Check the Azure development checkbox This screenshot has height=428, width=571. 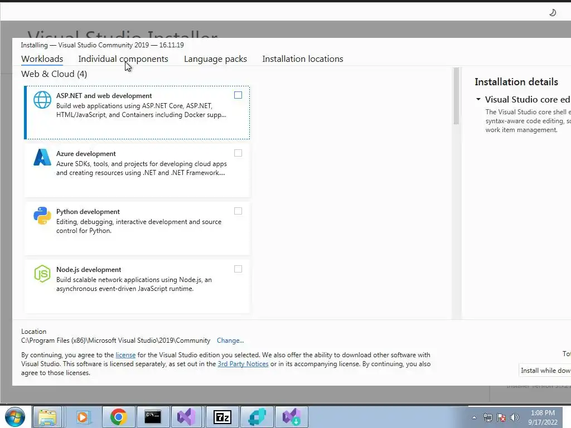click(x=238, y=153)
